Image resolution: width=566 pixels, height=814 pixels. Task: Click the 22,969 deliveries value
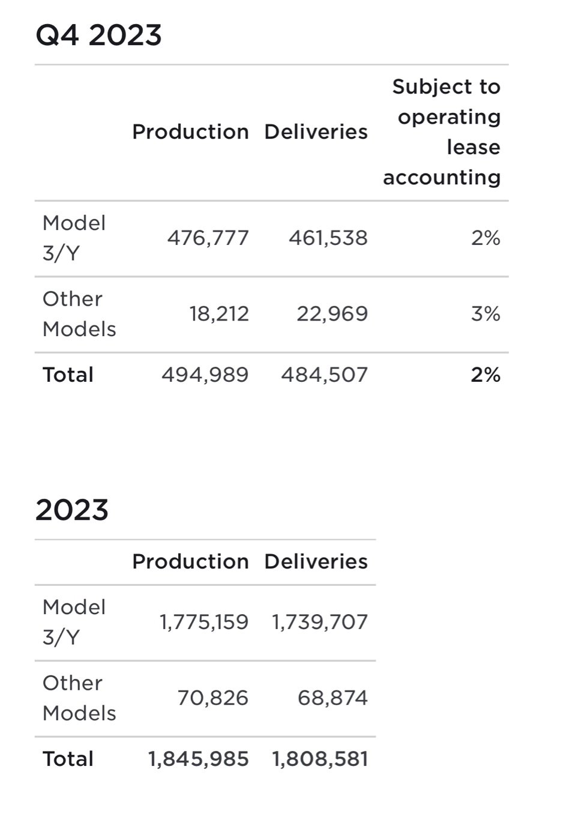[x=332, y=313]
